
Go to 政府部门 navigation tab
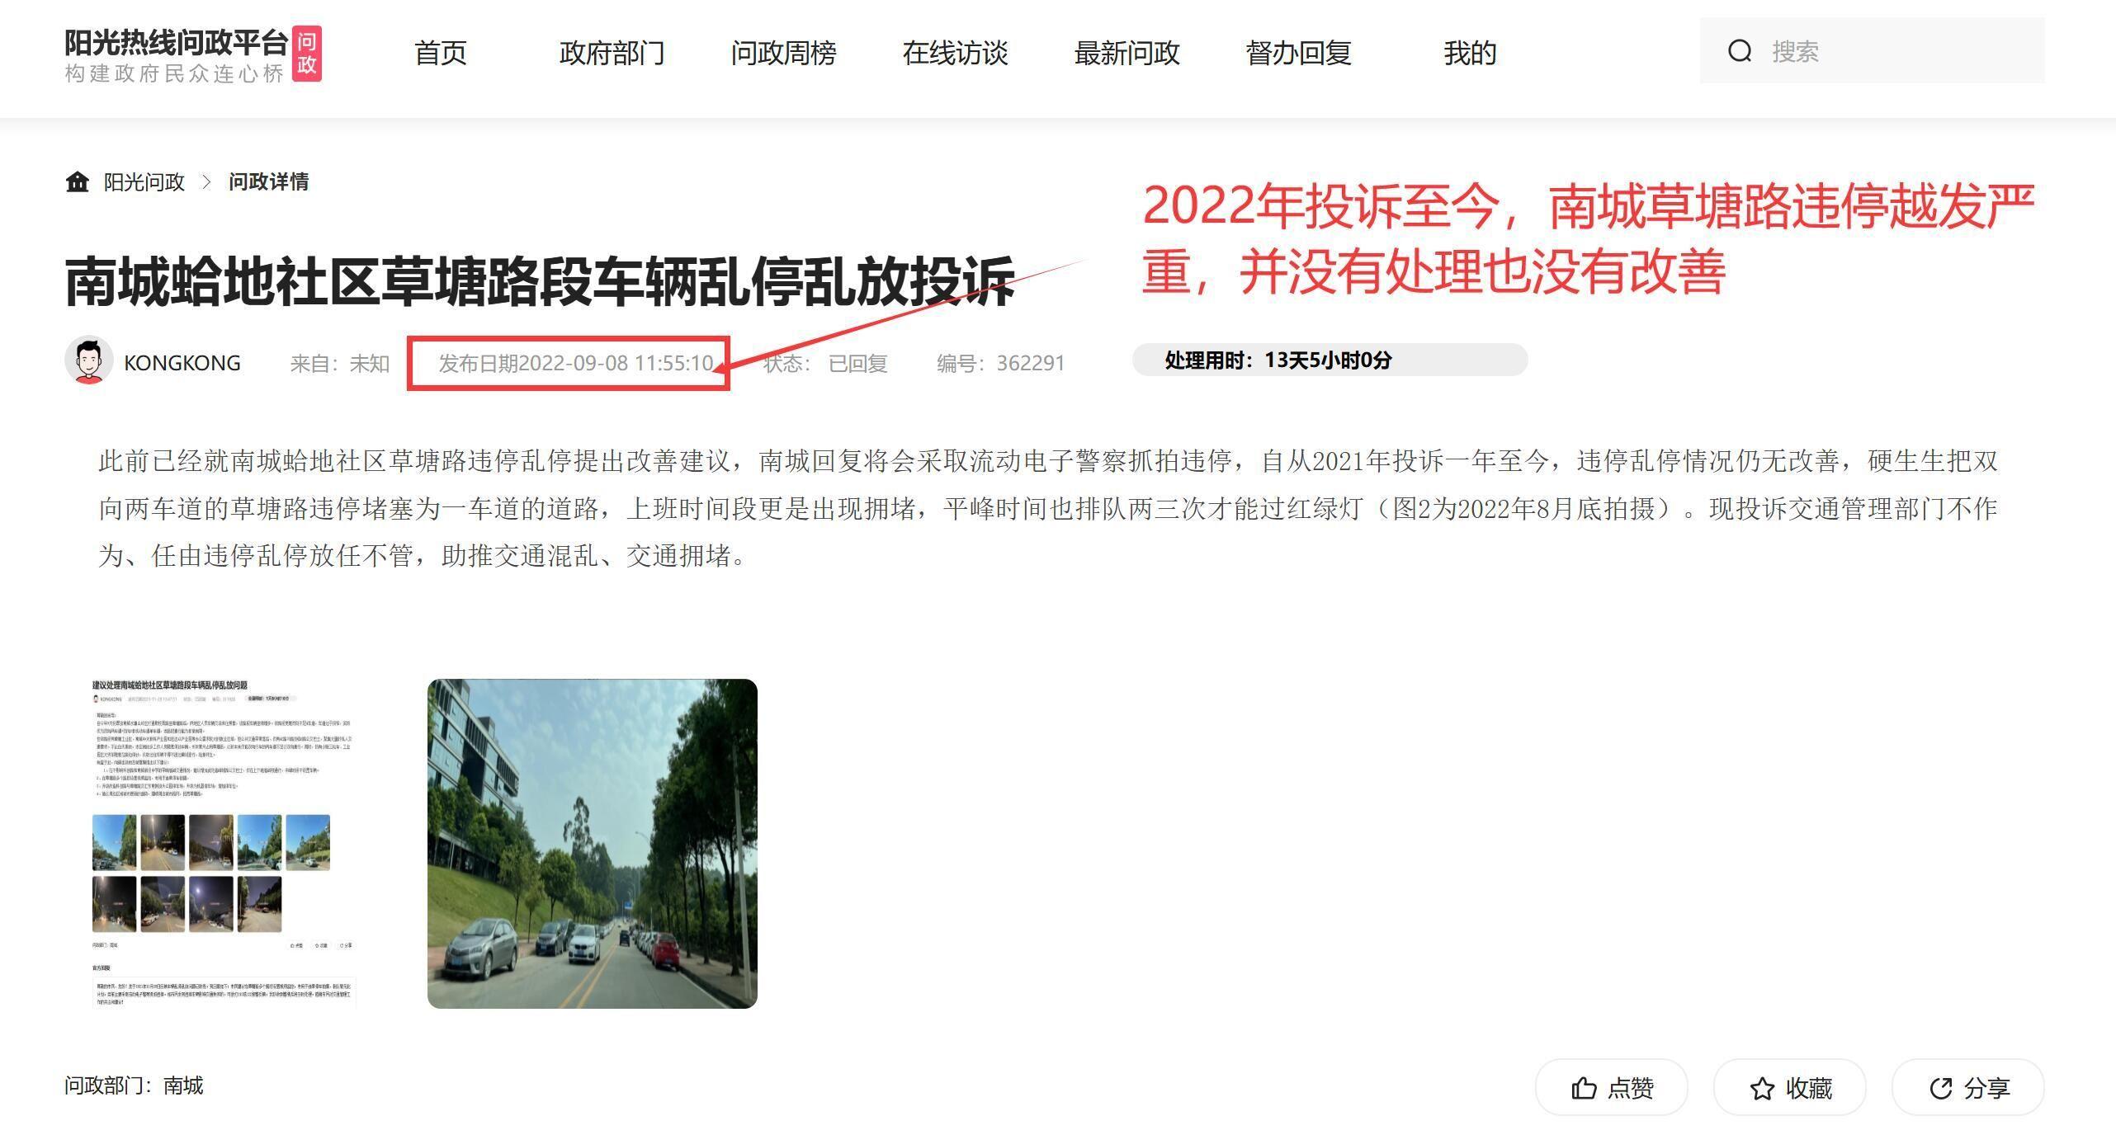612,53
